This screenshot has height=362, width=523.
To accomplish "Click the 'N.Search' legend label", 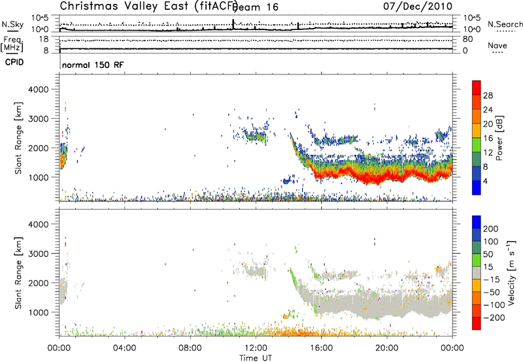I will pyautogui.click(x=505, y=24).
